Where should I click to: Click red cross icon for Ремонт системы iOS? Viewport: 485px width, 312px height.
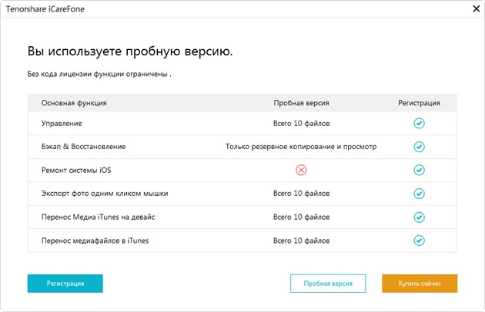[x=301, y=170]
